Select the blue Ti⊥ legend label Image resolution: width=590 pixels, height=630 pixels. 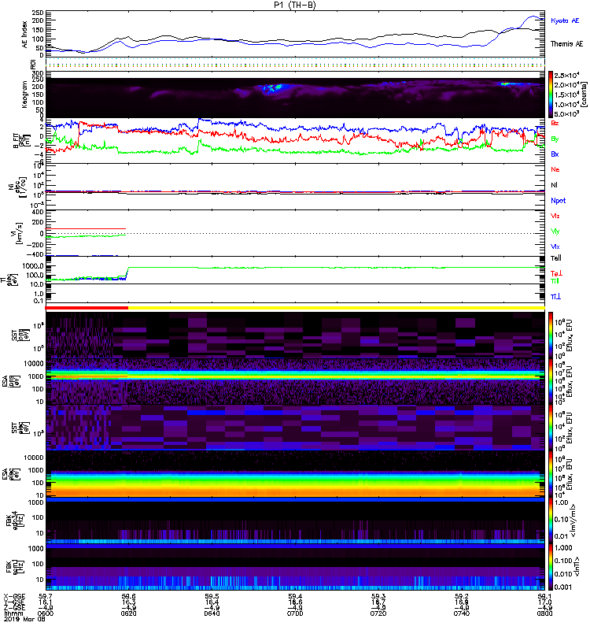[x=555, y=297]
